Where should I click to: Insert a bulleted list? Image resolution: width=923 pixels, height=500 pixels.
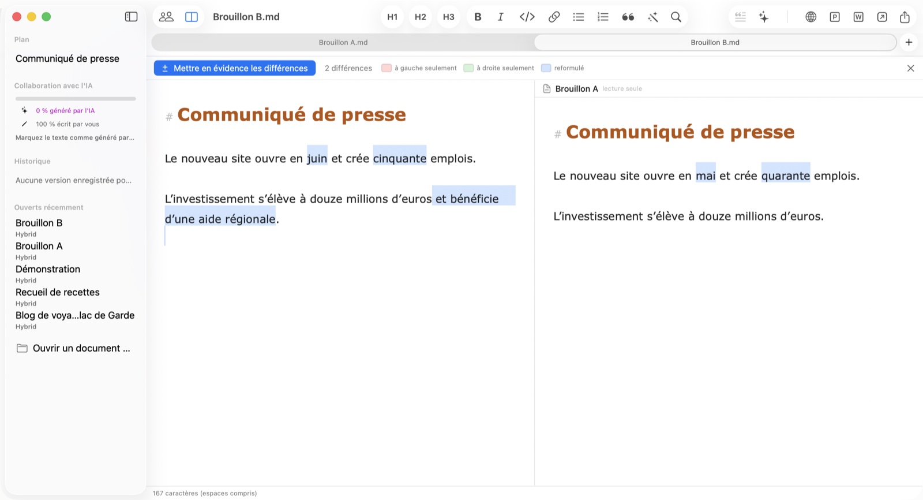(x=579, y=17)
